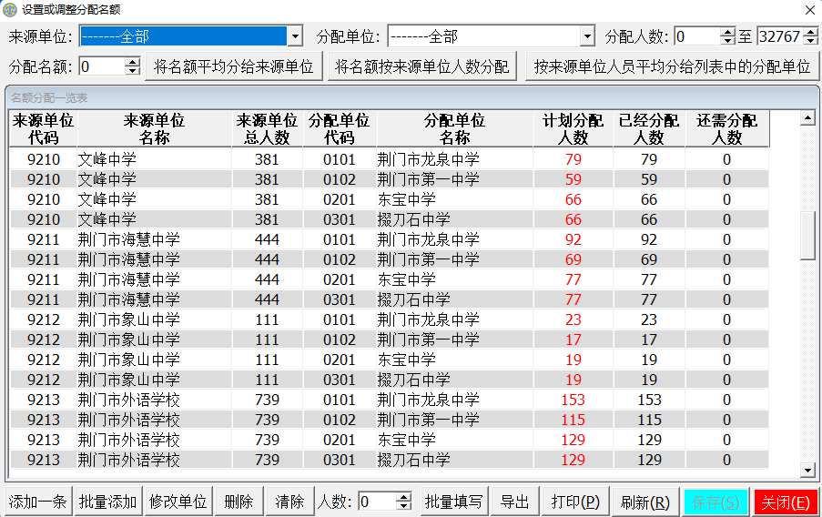Image resolution: width=822 pixels, height=517 pixels.
Task: Click the 还需分配人数 column header
Action: pyautogui.click(x=726, y=129)
